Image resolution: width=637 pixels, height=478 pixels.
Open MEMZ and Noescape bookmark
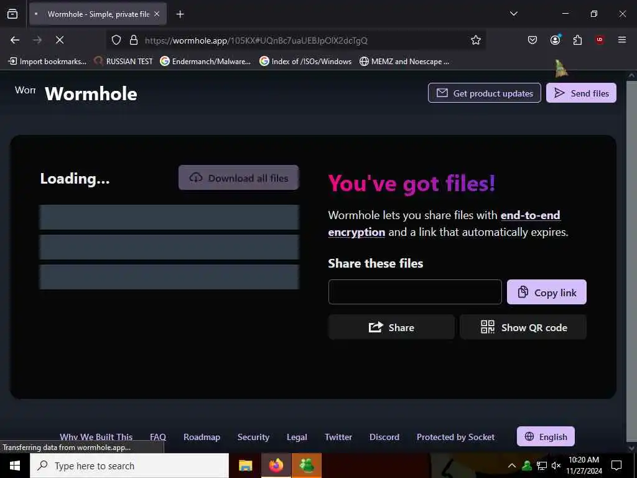[404, 62]
